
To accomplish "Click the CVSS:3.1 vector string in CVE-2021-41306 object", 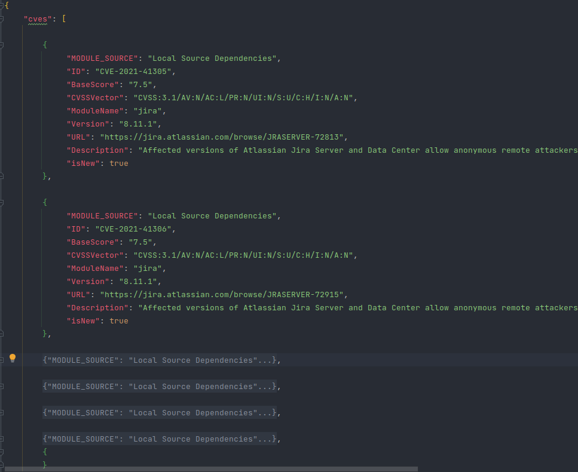I will pos(243,255).
